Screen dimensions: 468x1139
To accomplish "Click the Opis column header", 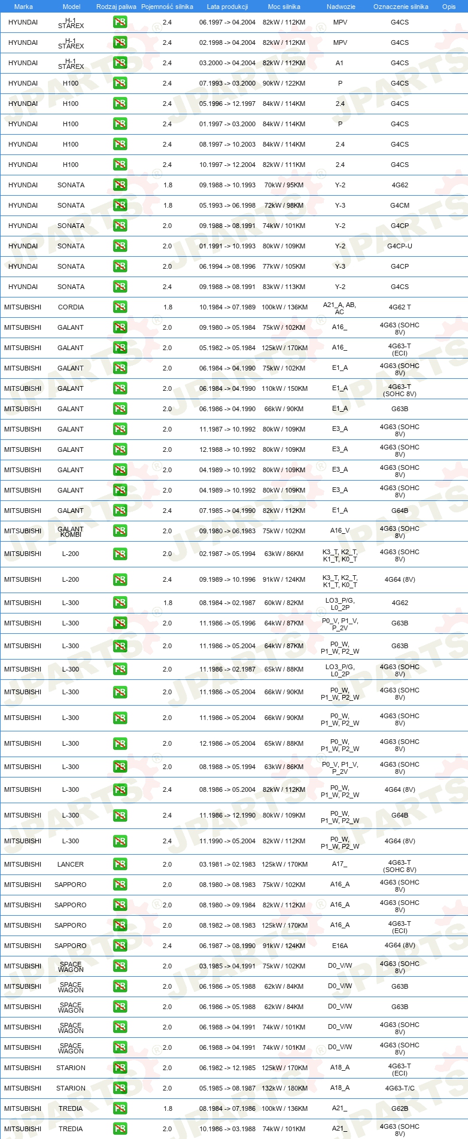I will (449, 7).
